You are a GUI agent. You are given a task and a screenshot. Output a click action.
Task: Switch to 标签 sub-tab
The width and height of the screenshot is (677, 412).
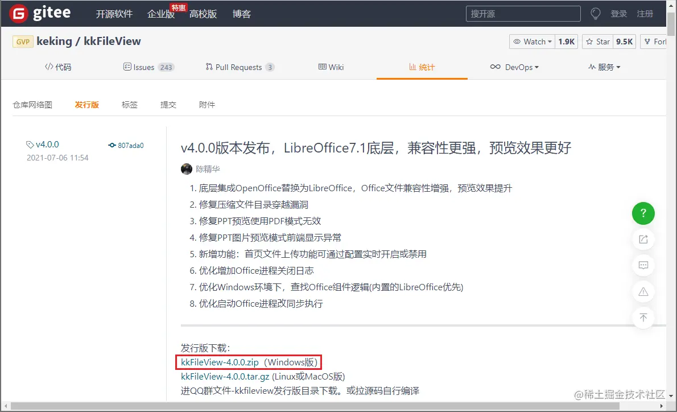[x=130, y=105]
